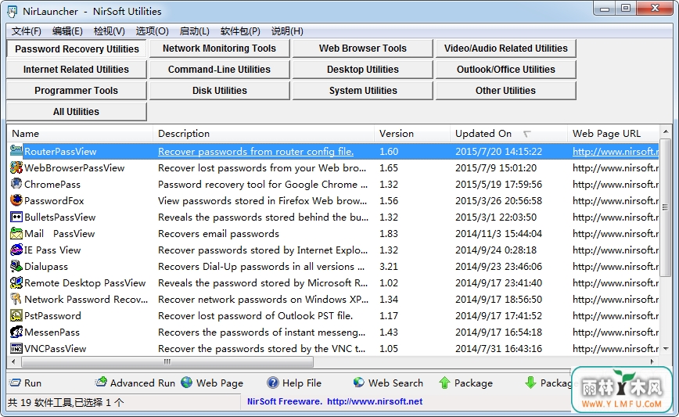Open Video/Audio Related Utilities category
The height and width of the screenshot is (417, 679).
(x=506, y=49)
